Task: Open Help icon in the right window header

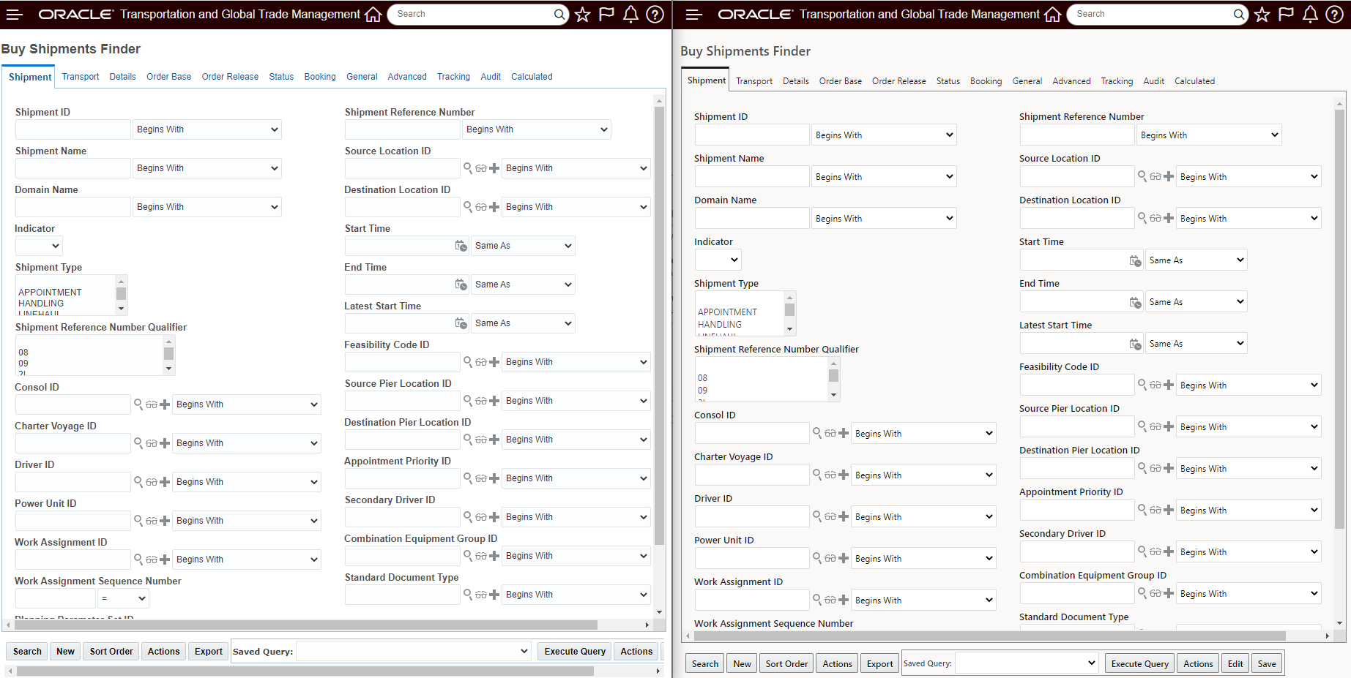Action: 1335,14
